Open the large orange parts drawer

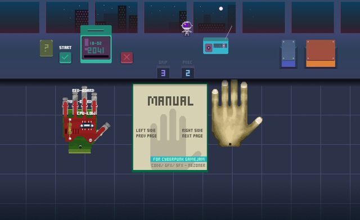click(321, 53)
